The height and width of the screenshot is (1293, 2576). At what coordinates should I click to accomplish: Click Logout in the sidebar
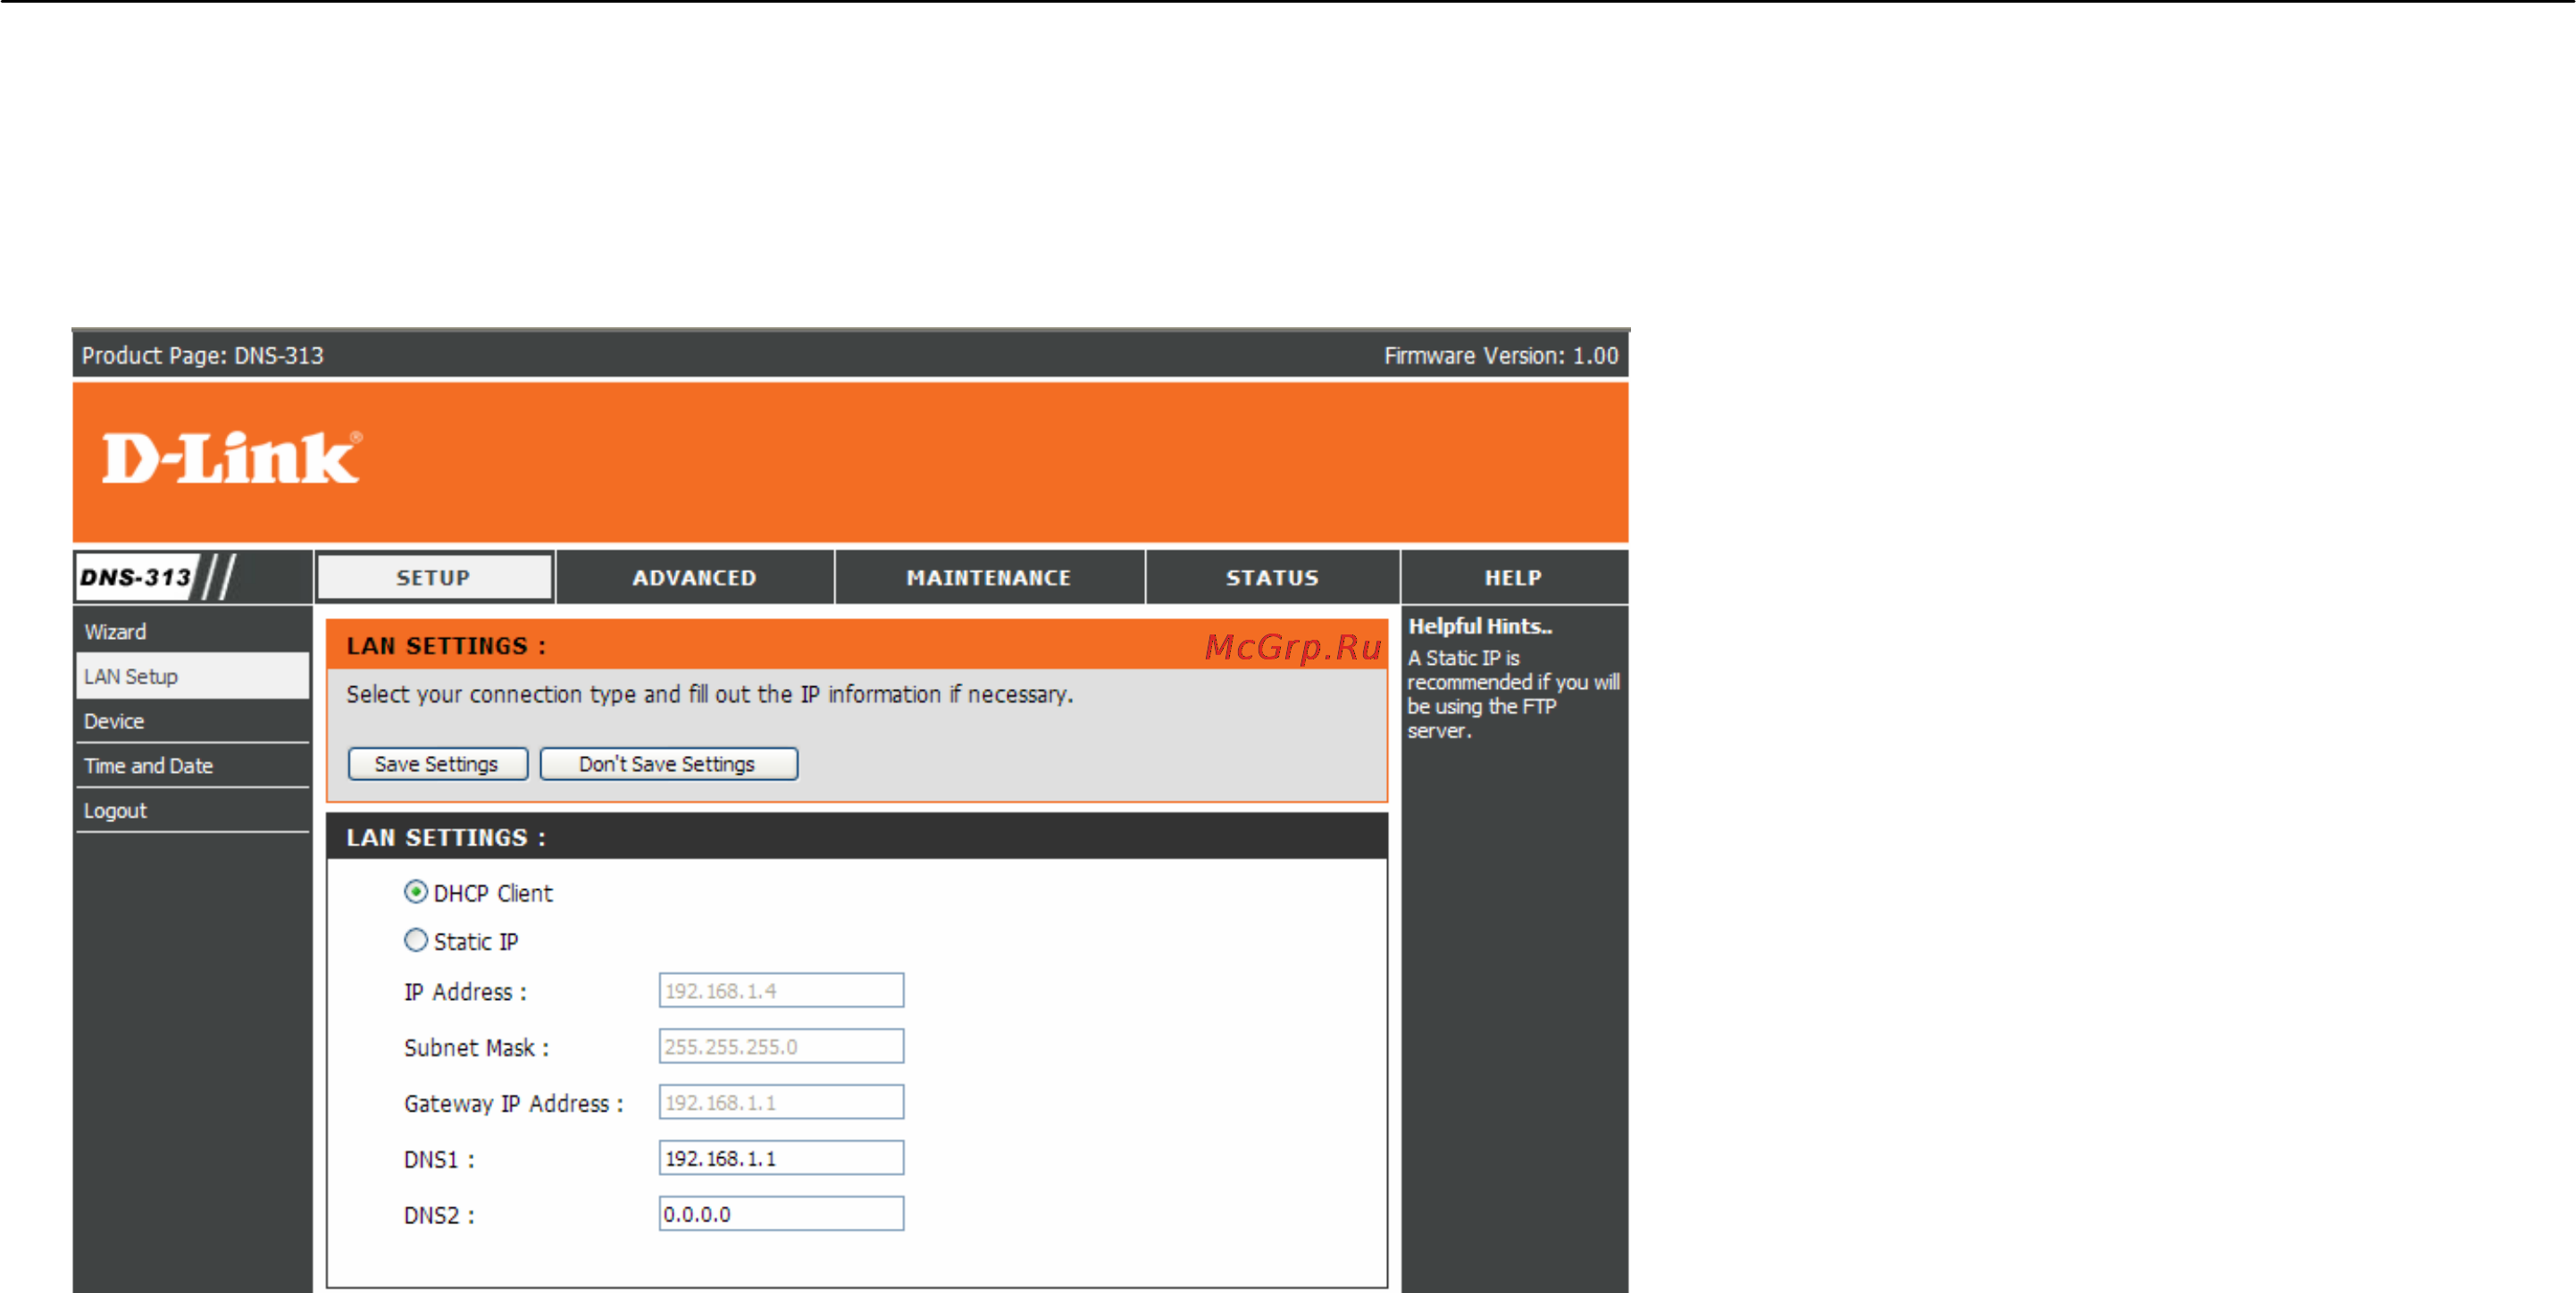[x=192, y=810]
